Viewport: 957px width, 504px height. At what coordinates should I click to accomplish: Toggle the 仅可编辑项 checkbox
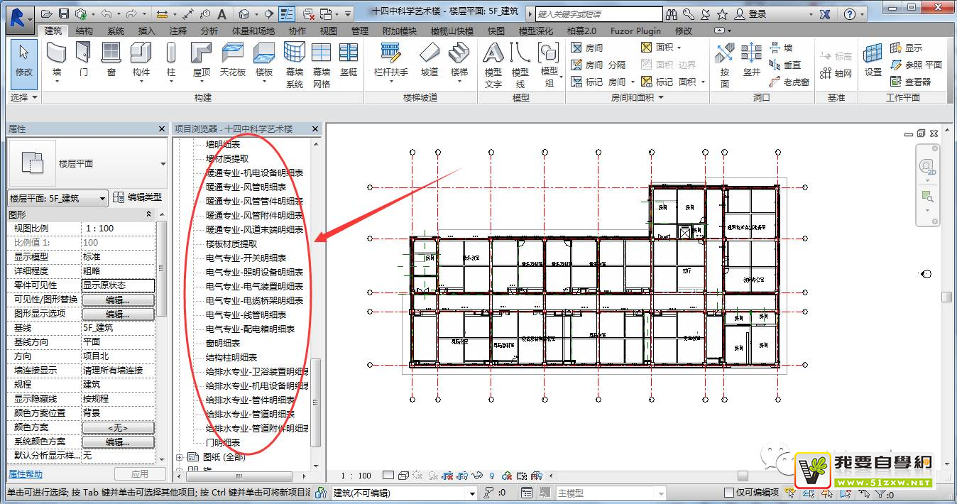729,493
